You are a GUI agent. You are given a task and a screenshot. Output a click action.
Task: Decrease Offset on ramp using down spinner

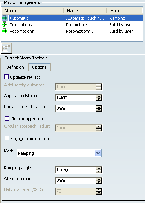pyautogui.click(x=99, y=182)
